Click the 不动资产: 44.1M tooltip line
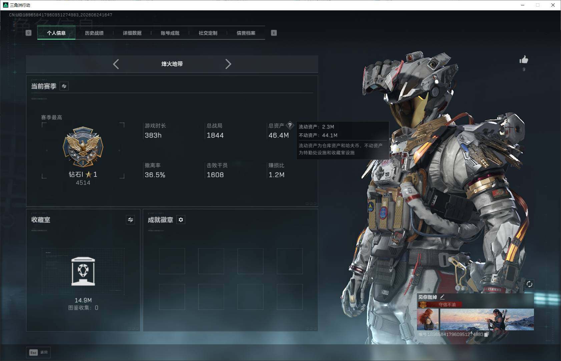Viewport: 561px width, 361px height. coord(318,135)
